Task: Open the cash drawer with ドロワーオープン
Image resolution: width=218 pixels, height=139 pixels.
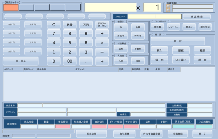Action: (x=102, y=25)
